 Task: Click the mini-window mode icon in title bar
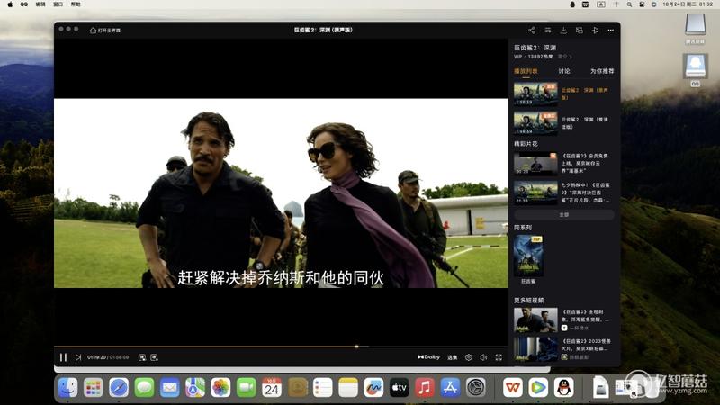tap(580, 31)
